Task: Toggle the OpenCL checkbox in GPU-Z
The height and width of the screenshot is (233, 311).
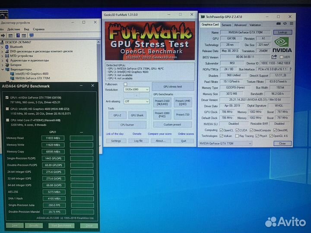Action: pyautogui.click(x=221, y=130)
